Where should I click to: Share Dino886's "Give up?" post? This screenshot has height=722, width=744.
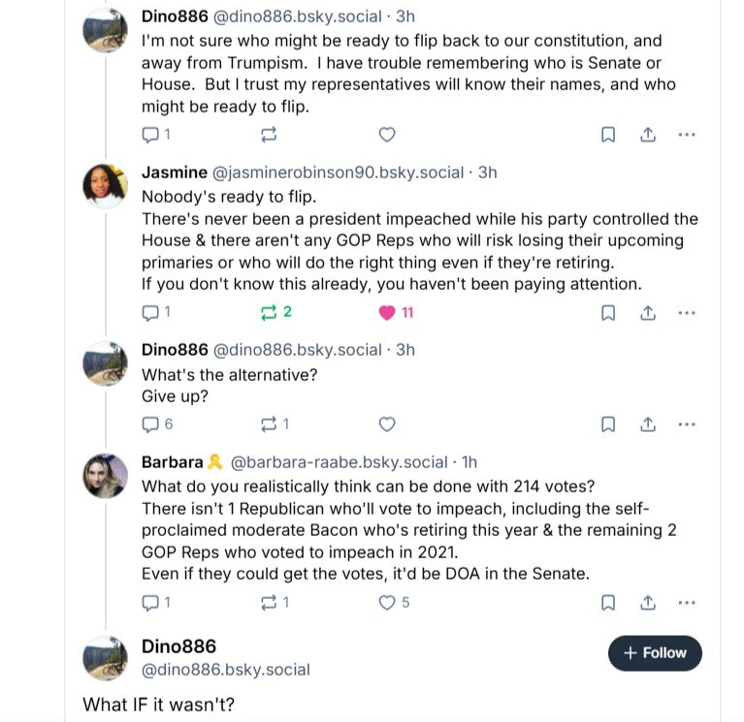(648, 424)
